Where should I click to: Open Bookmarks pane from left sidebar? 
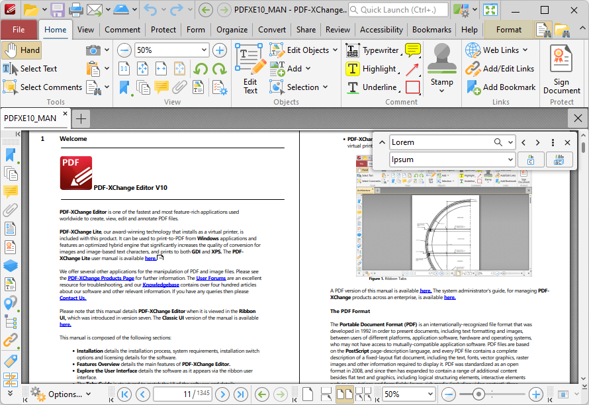tap(10, 155)
